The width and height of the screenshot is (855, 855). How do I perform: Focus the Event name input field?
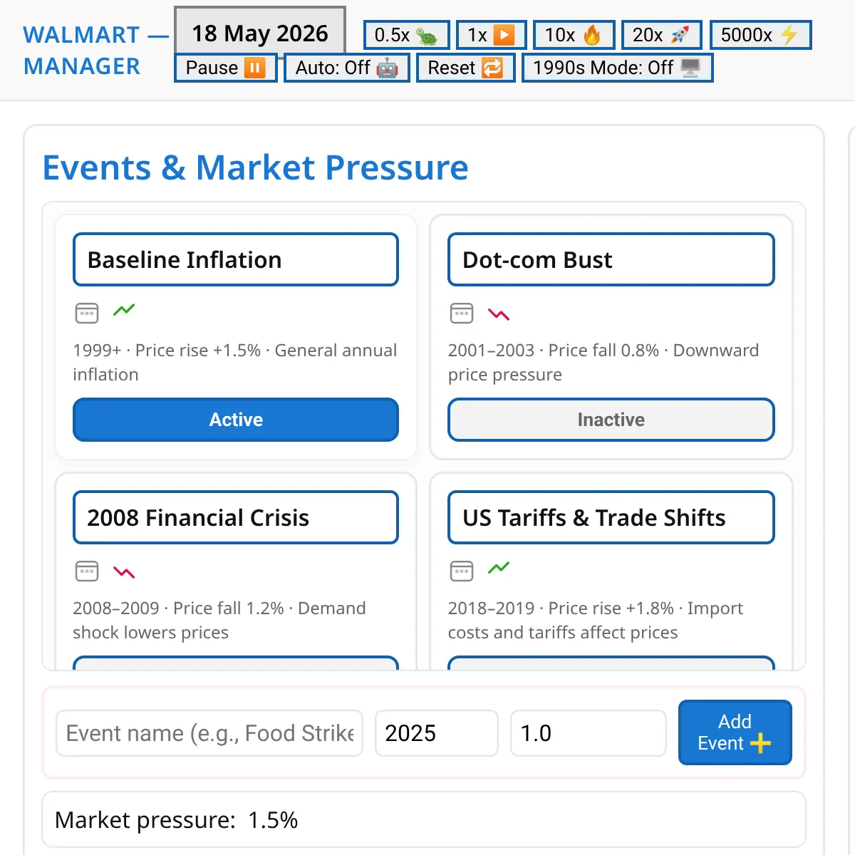point(209,733)
